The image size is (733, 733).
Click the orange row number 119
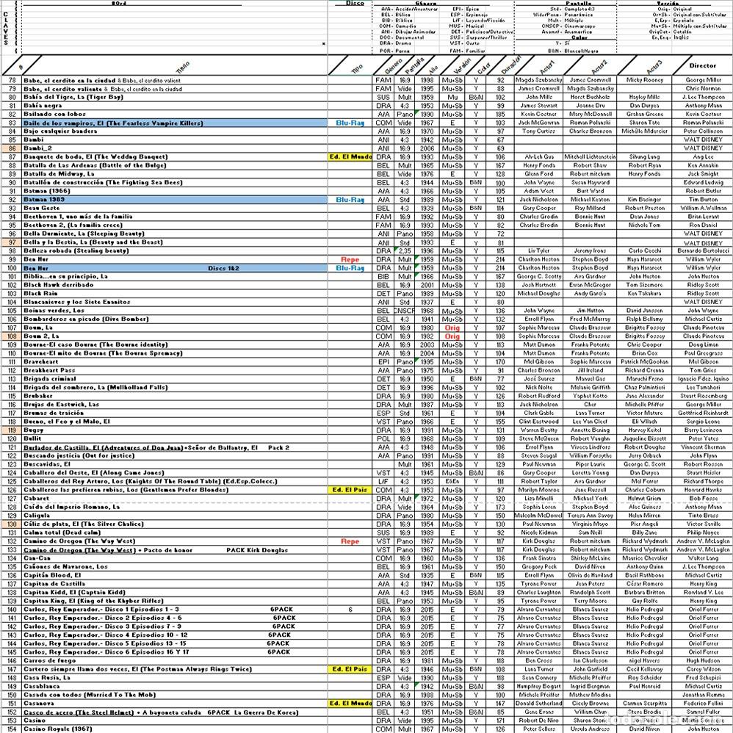click(12, 430)
